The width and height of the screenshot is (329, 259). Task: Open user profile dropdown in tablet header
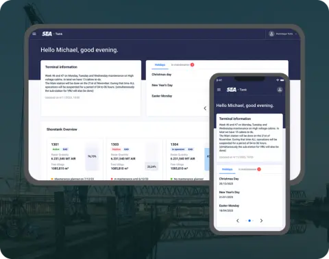tap(283, 34)
